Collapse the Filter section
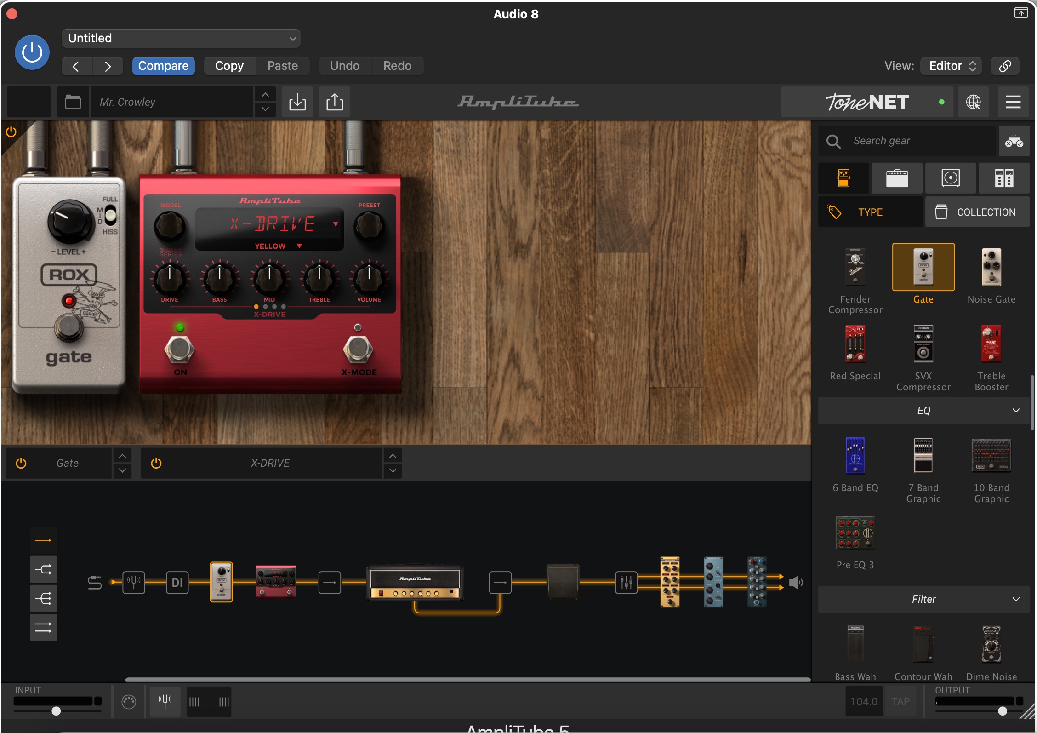This screenshot has width=1037, height=733. (x=923, y=599)
